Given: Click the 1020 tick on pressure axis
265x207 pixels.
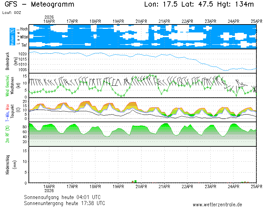Looking at the screenshot, I should 23,54.
